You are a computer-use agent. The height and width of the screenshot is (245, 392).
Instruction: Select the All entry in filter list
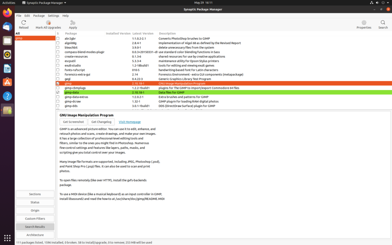pos(35,34)
